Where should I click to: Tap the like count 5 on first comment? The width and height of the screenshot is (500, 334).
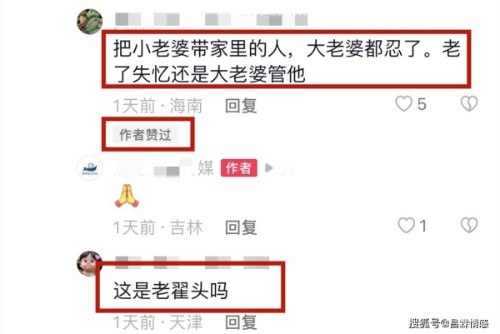coord(422,104)
